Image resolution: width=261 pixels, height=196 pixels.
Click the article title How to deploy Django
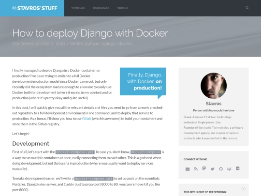point(90,33)
